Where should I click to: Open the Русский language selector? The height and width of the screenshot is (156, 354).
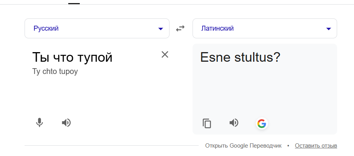click(46, 28)
